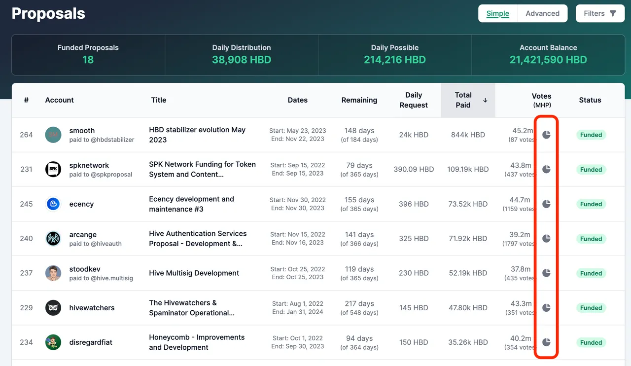Open The Hivewatchers & Spaminator Operational proposal

pyautogui.click(x=192, y=307)
